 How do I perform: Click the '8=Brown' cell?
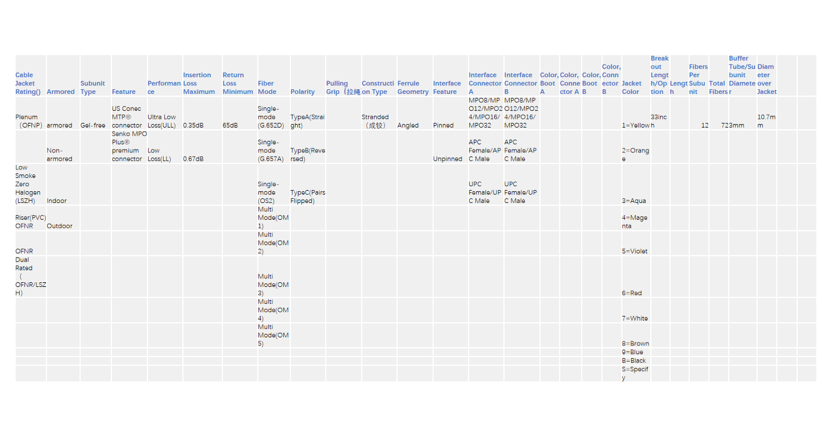tap(636, 336)
